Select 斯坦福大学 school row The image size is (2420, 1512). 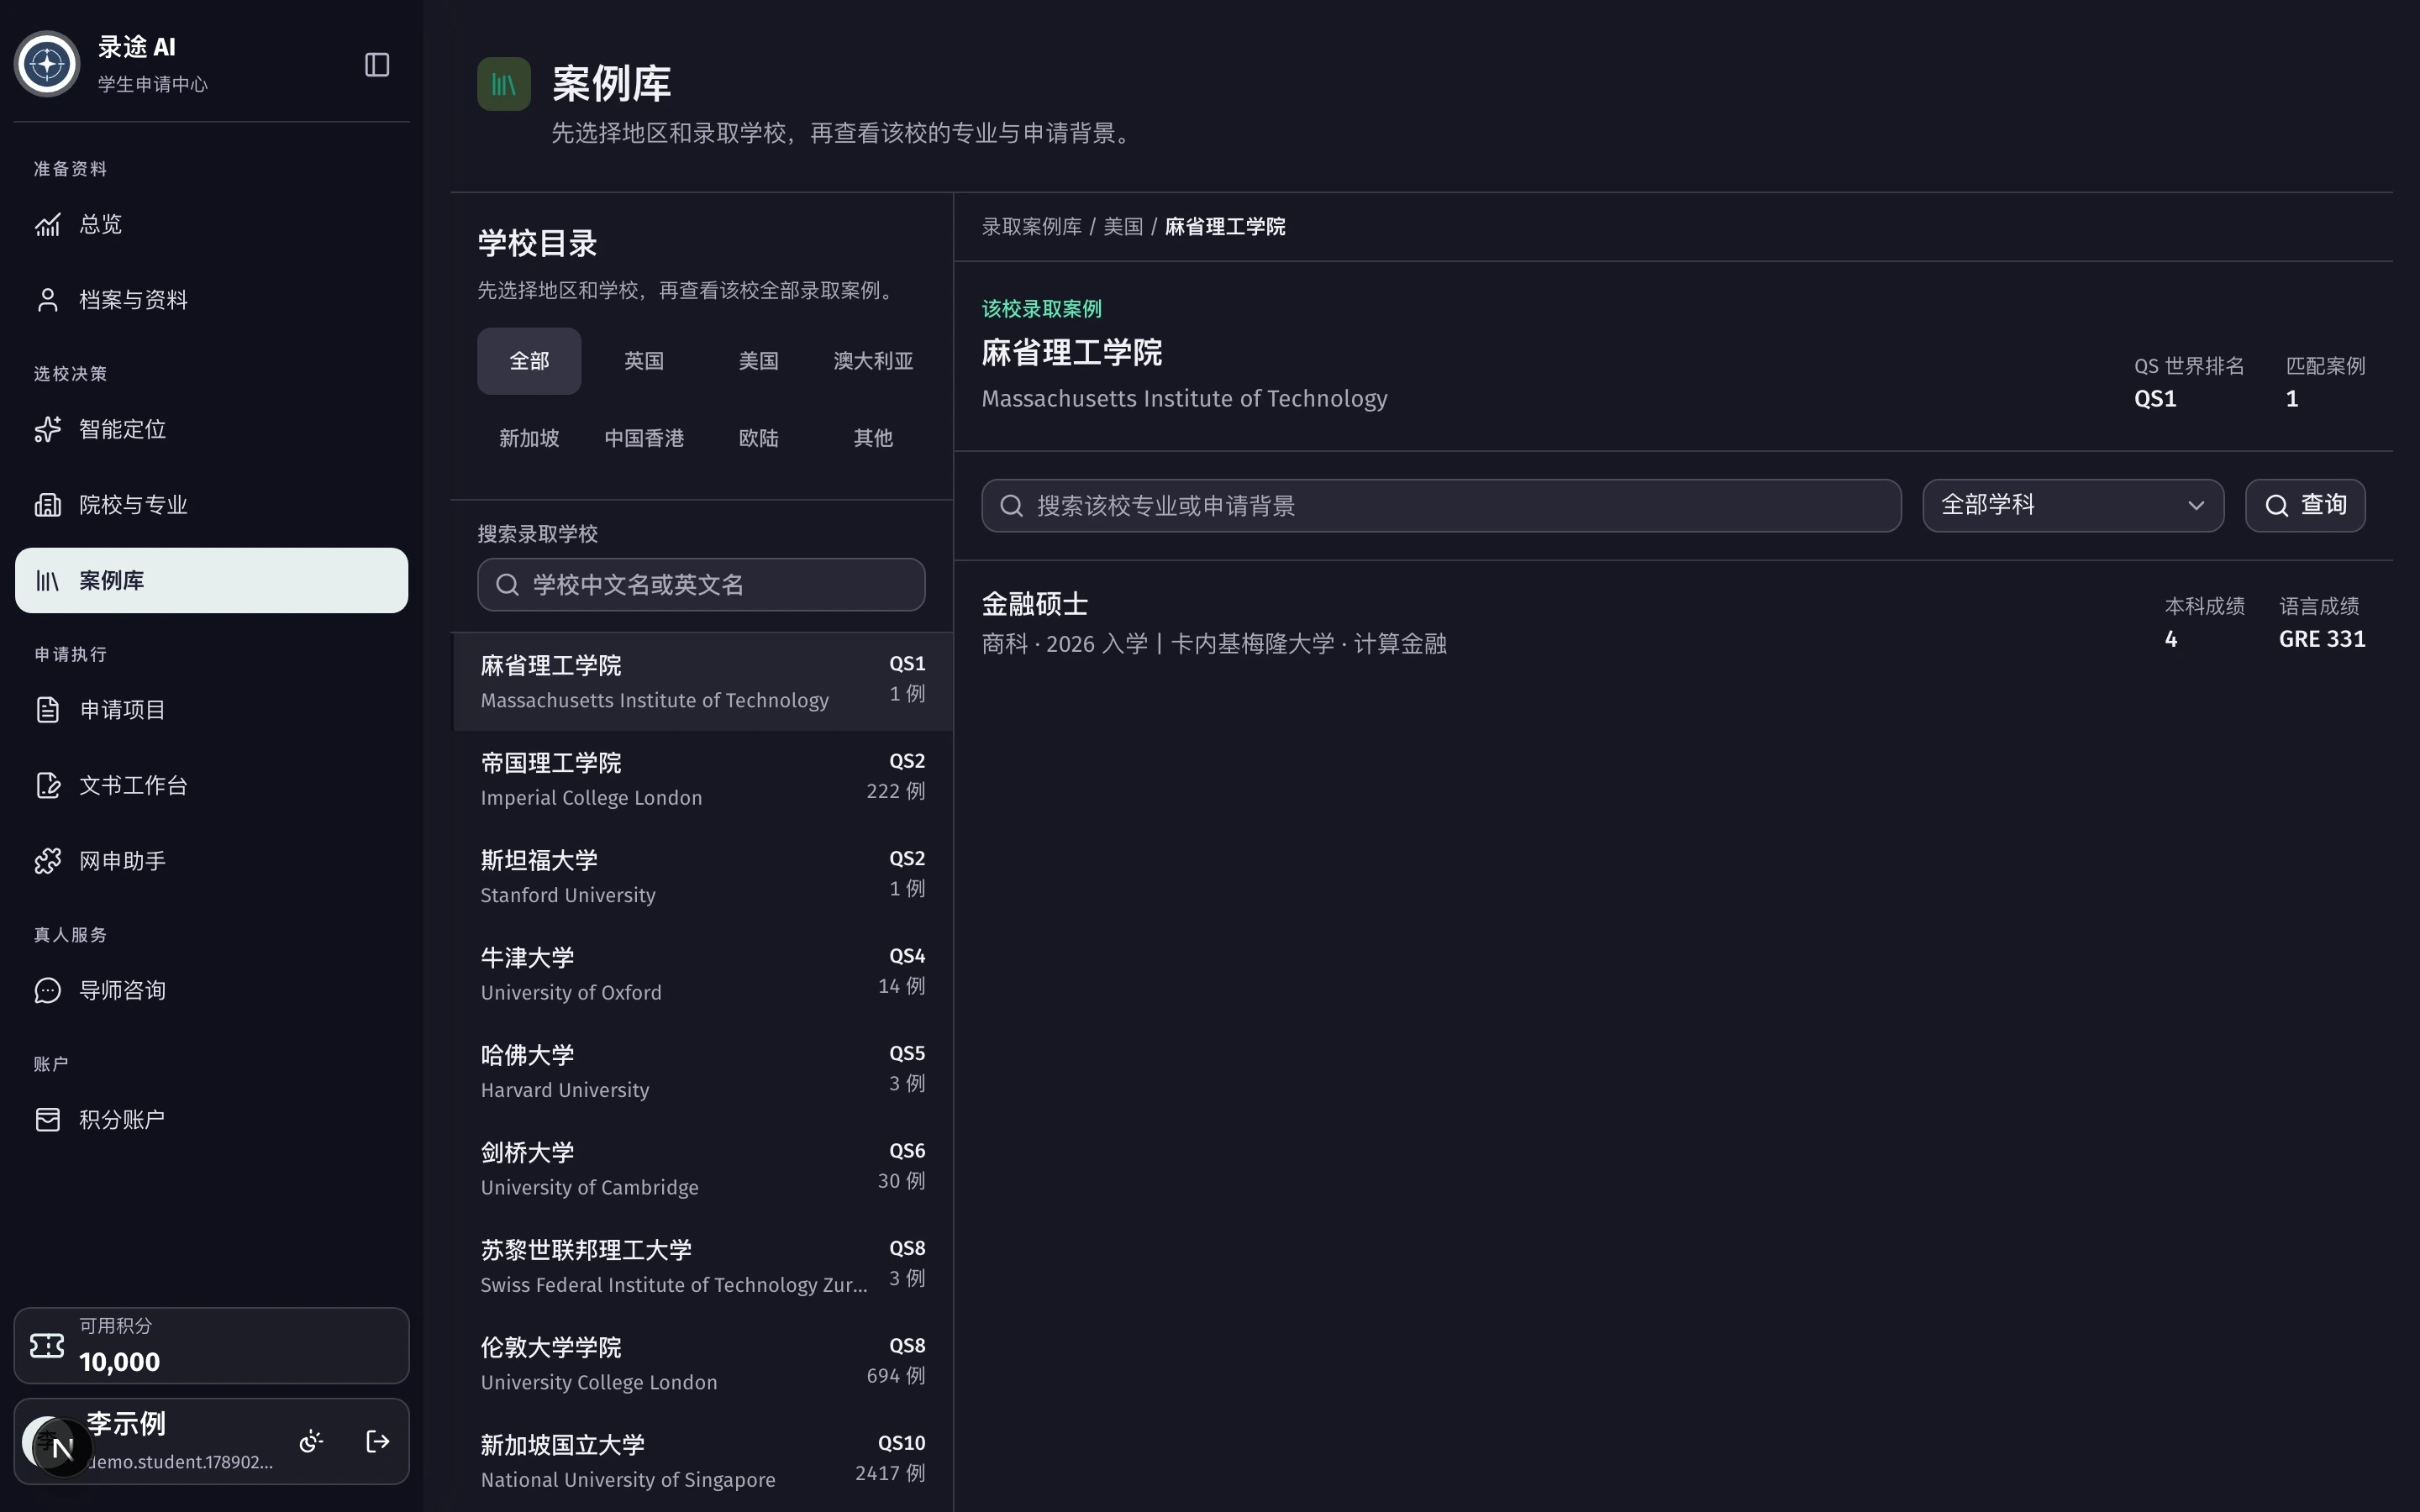coord(702,877)
